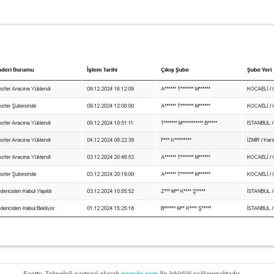Click KOCAELİ location in the 12:08:00 row
The width and height of the screenshot is (274, 274).
(260, 106)
